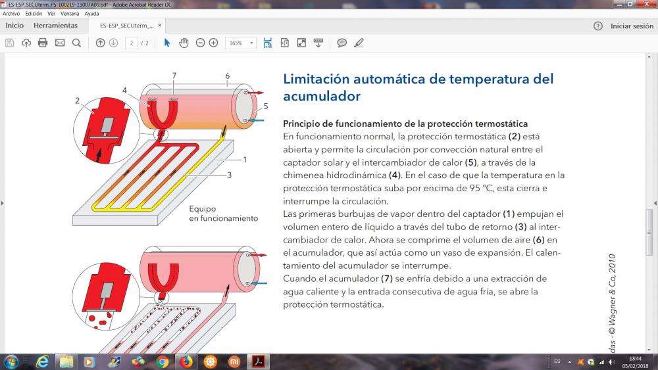Launch Internet Explorer from the taskbar
658x370 pixels.
coord(42,361)
